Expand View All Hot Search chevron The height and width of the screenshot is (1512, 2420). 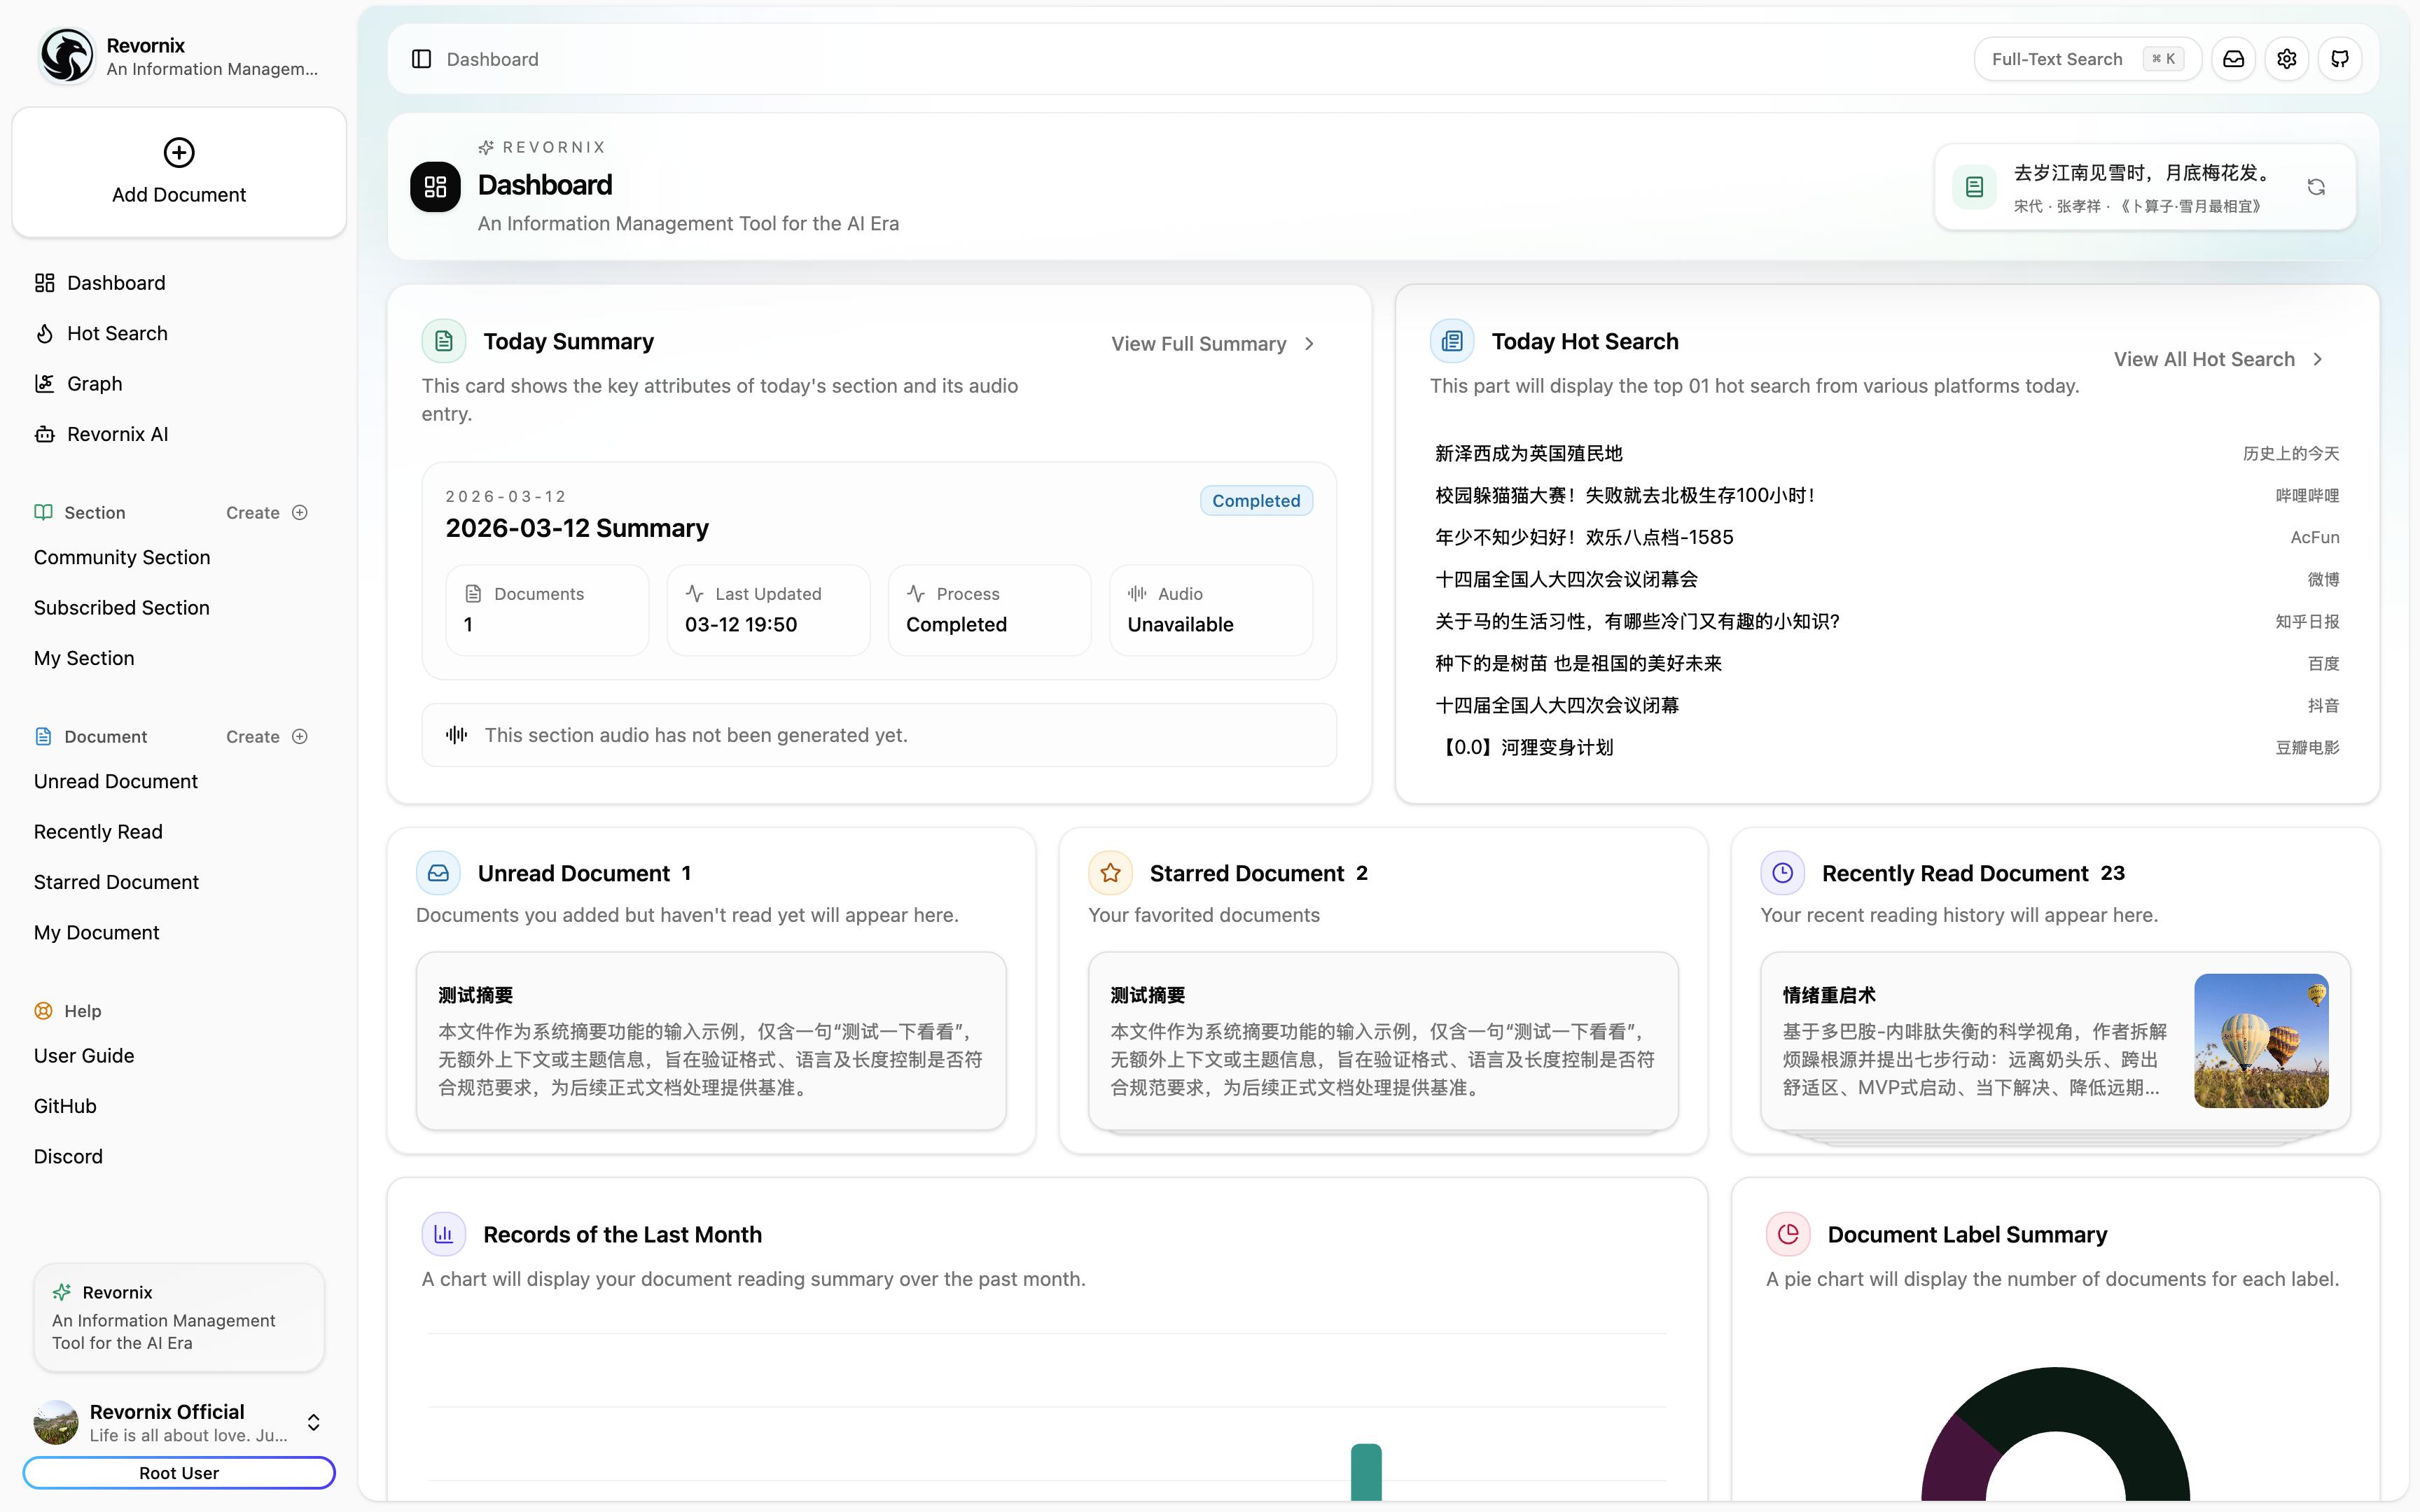[x=2318, y=359]
